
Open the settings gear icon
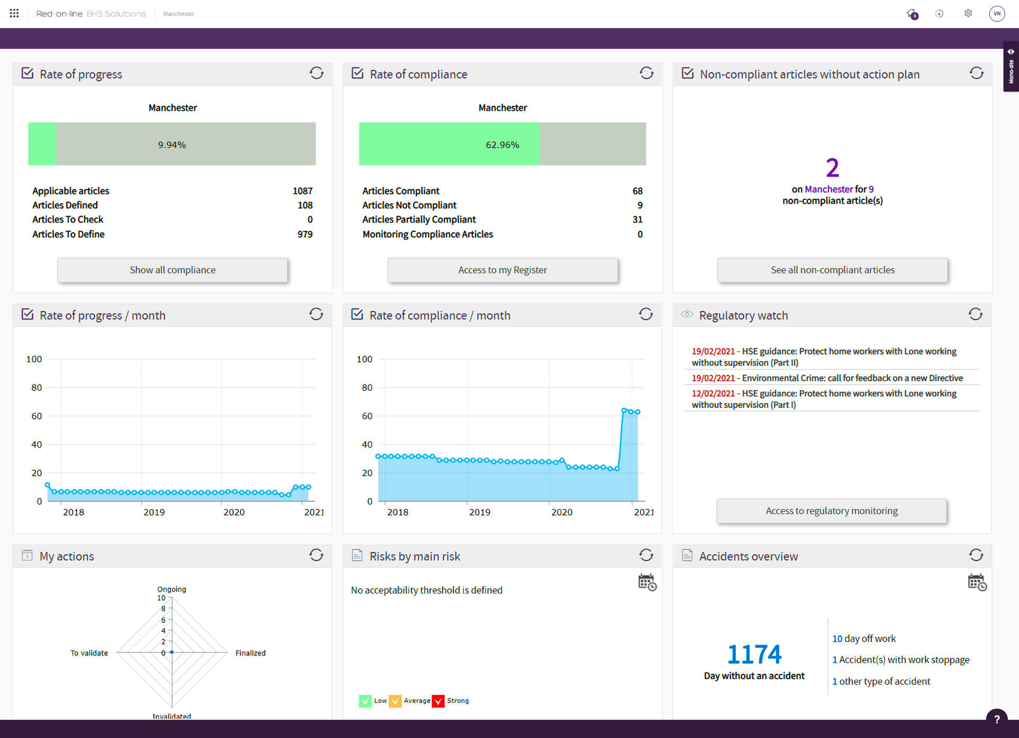pyautogui.click(x=968, y=14)
